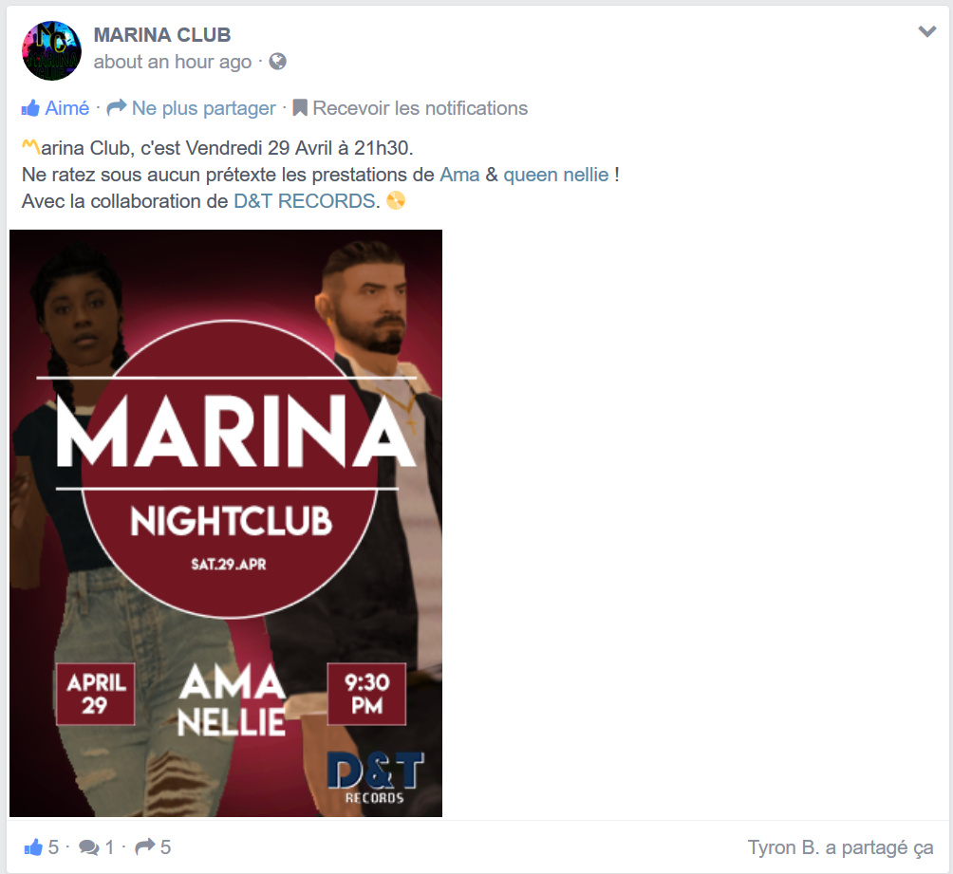Viewport: 953px width, 874px height.
Task: Click the share arrow icon beside Ne plus partager
Action: pos(116,107)
